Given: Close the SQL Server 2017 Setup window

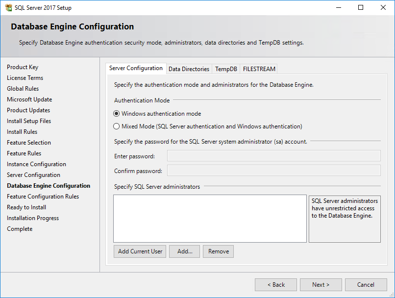Looking at the screenshot, I should click(383, 7).
